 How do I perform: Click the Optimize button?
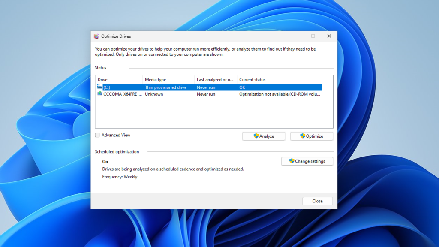coord(311,136)
